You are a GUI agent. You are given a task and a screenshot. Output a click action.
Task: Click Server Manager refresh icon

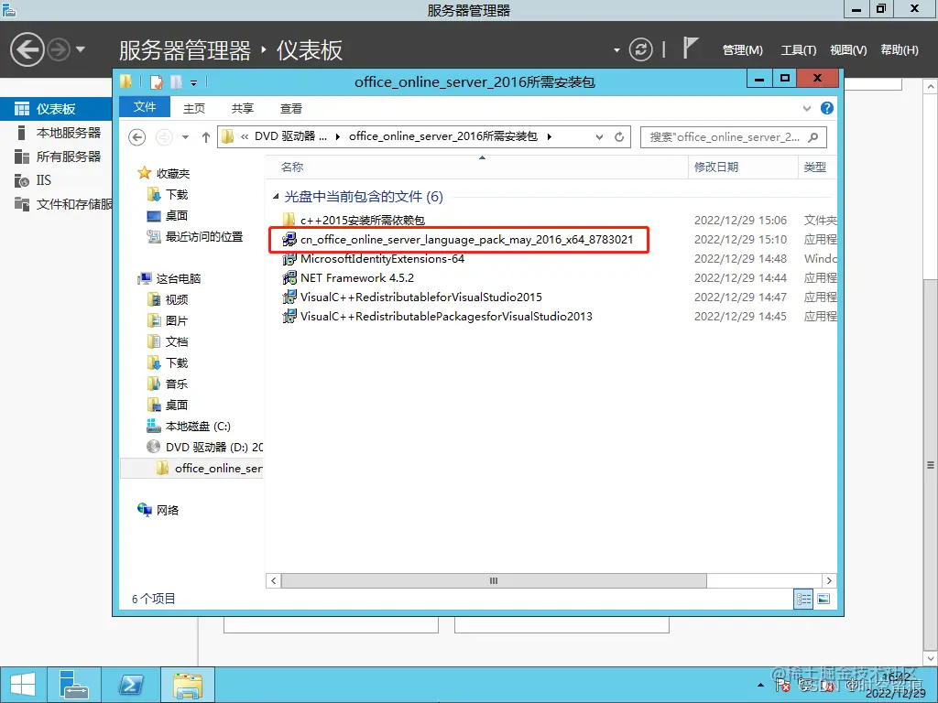[x=640, y=49]
